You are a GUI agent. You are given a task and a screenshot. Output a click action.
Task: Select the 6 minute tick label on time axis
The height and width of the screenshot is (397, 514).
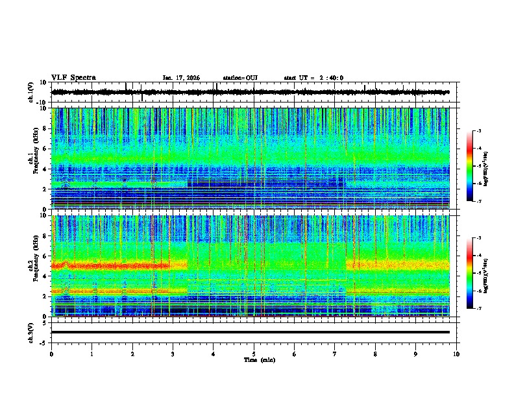point(294,354)
